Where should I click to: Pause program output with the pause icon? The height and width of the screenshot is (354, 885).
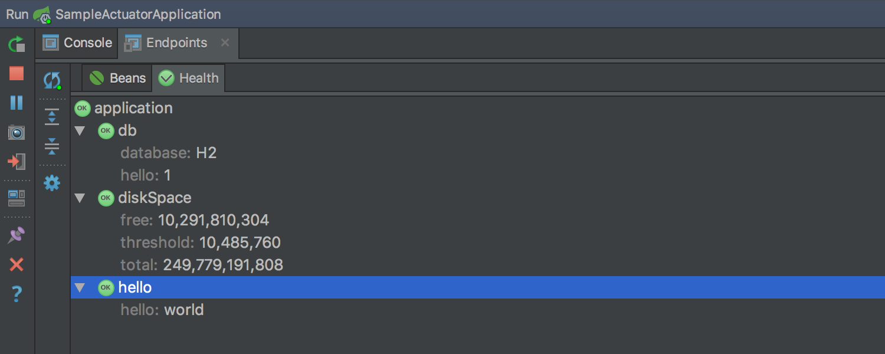[17, 103]
